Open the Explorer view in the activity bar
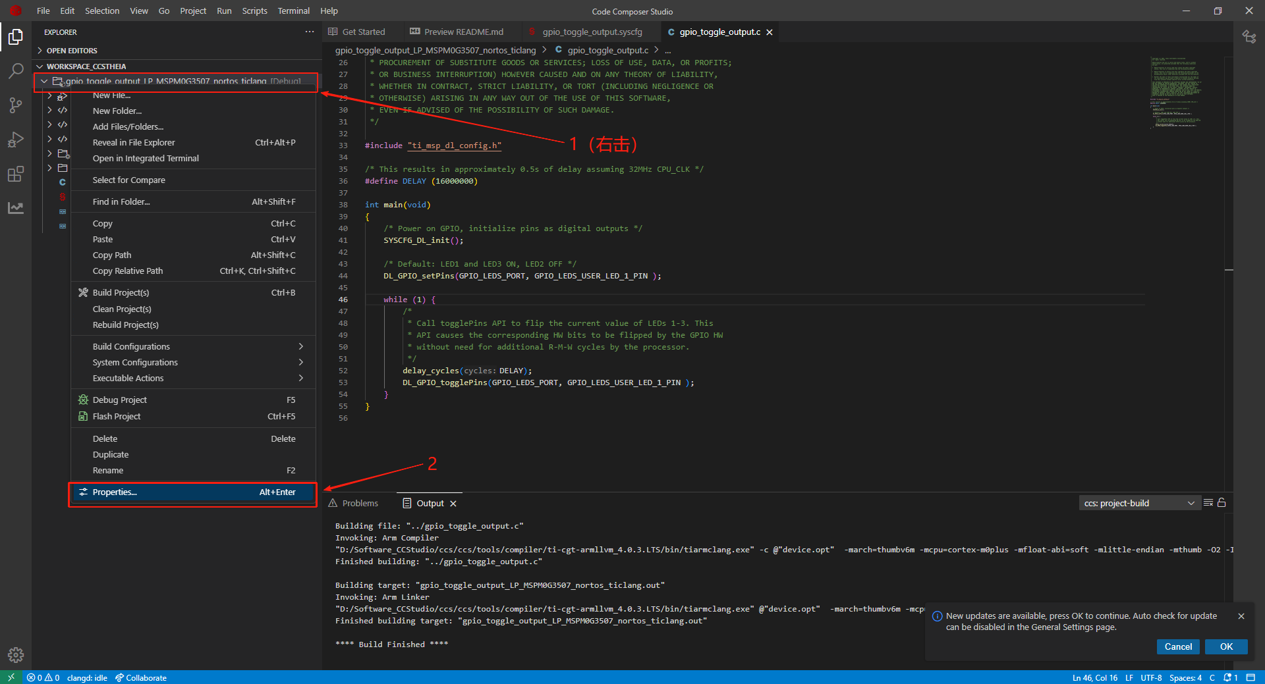 (16, 37)
